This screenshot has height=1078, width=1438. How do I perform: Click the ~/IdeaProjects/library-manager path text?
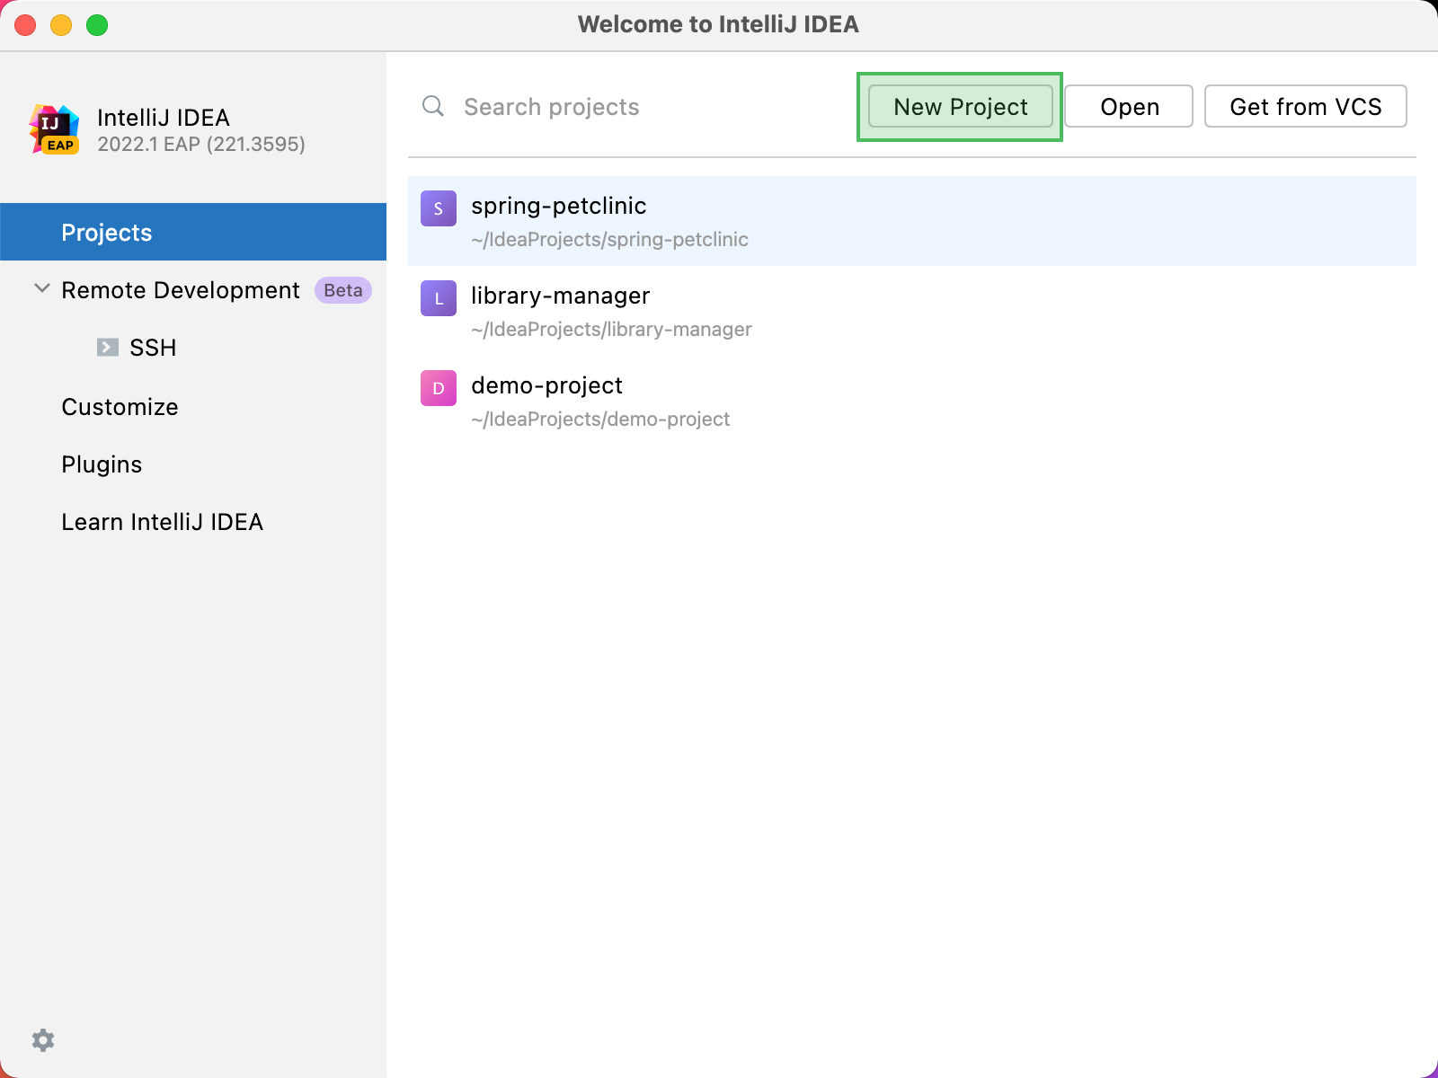click(611, 330)
